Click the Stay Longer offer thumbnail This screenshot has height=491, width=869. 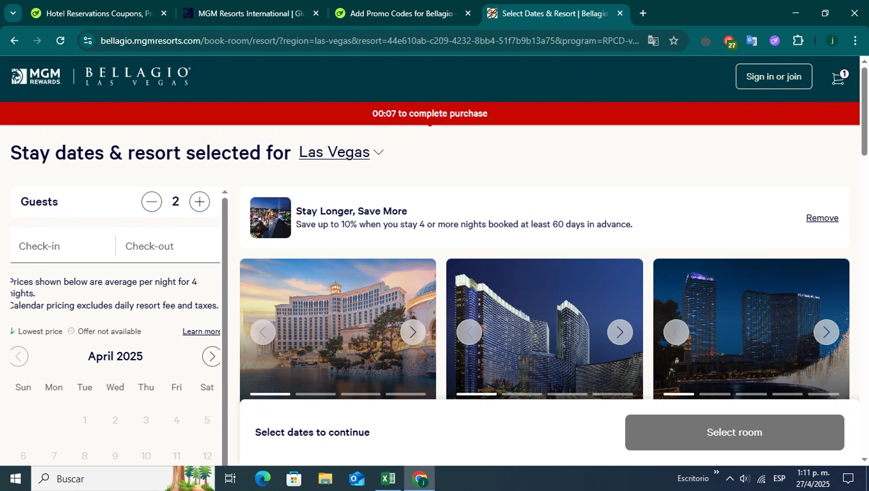(271, 218)
